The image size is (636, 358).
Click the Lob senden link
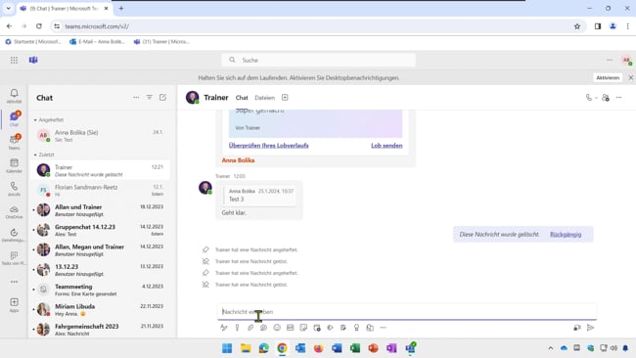386,146
